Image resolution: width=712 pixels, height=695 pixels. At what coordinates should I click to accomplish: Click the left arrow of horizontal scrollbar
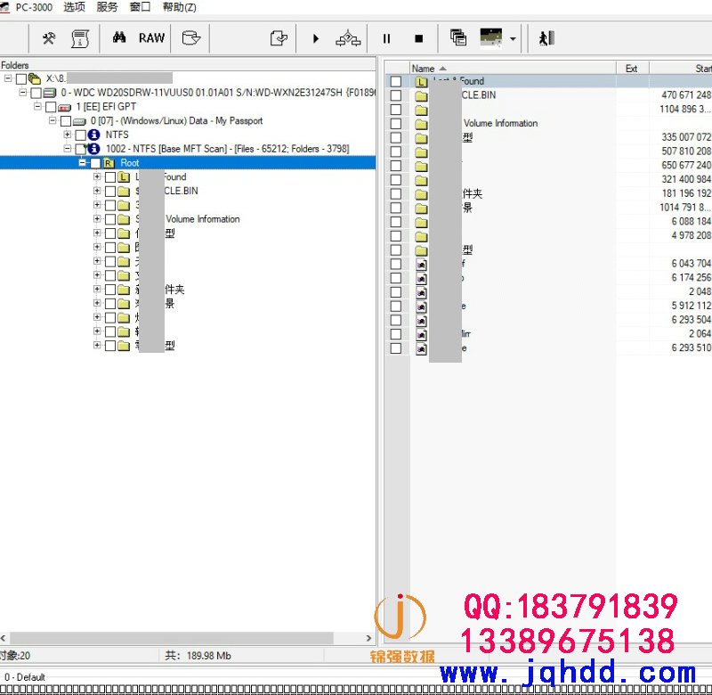coord(4,638)
